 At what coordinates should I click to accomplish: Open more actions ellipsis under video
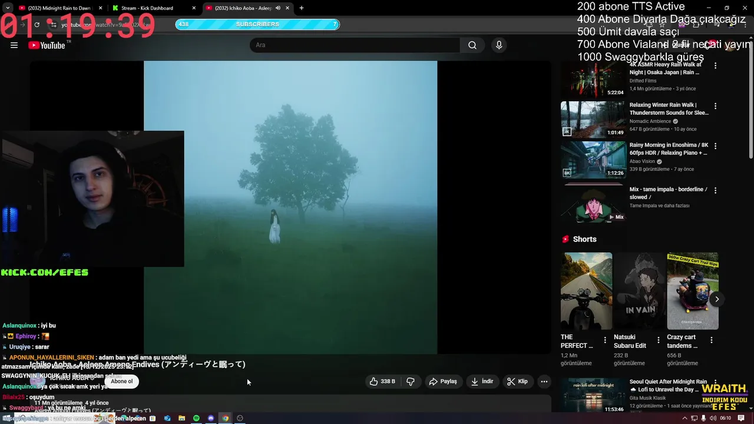pos(544,382)
